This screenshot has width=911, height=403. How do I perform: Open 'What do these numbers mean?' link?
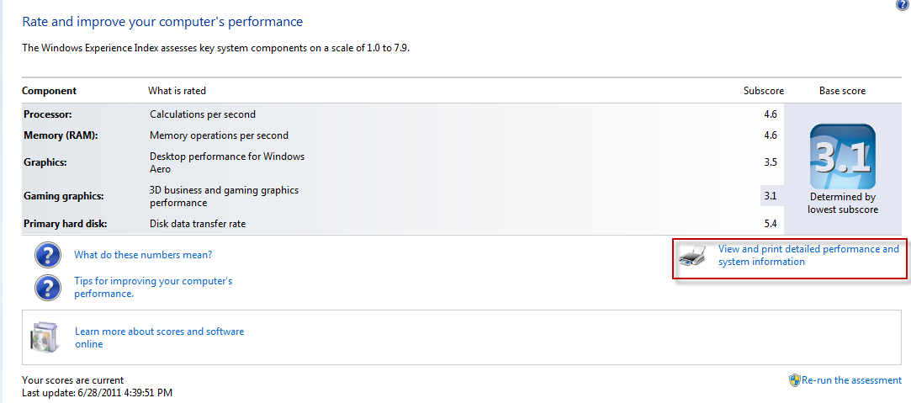point(143,254)
